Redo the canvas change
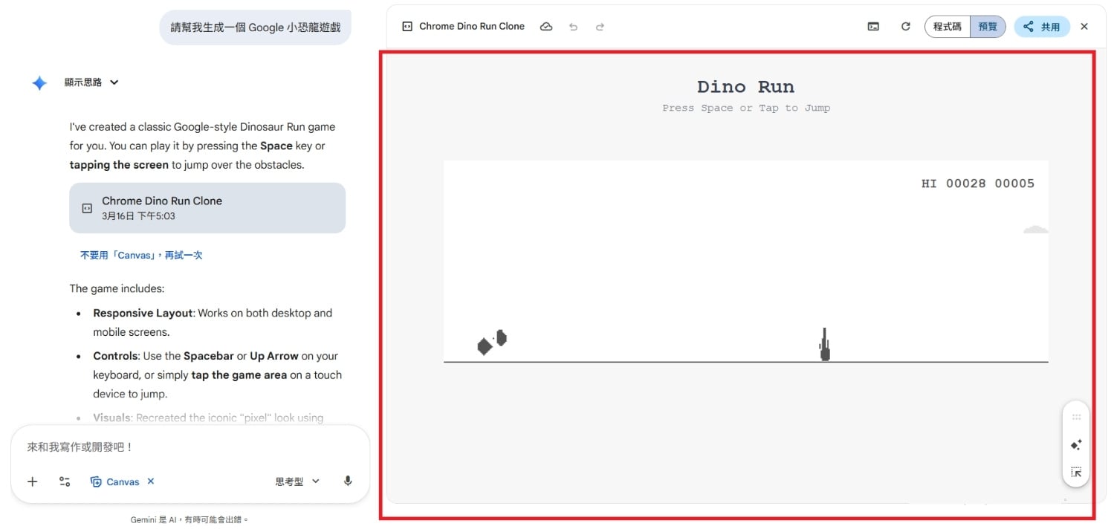 tap(600, 27)
